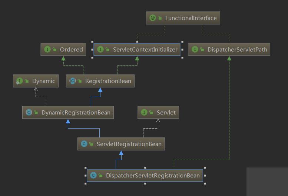Click the lock icon beside DynamicRegistrationBean
The height and width of the screenshot is (196, 288).
point(36,112)
